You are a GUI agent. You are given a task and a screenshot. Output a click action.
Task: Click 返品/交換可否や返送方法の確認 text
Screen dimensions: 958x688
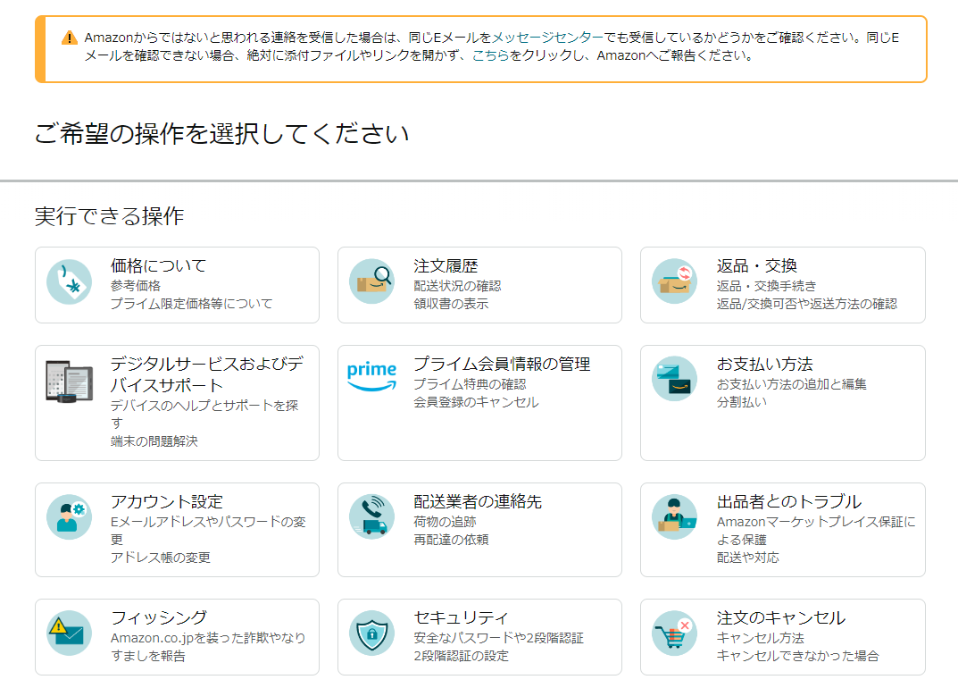point(806,303)
